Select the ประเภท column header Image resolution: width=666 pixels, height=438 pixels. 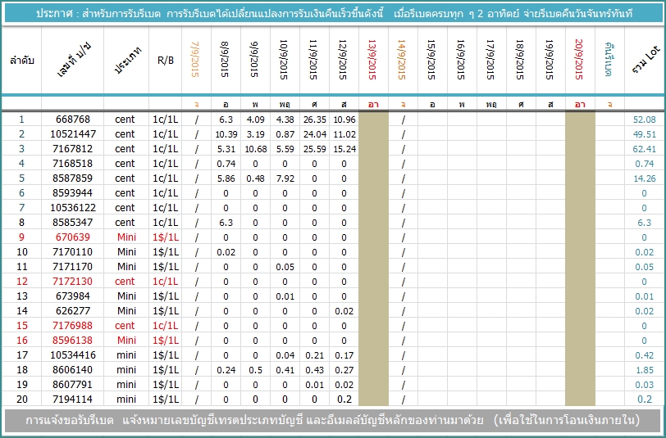click(x=127, y=61)
